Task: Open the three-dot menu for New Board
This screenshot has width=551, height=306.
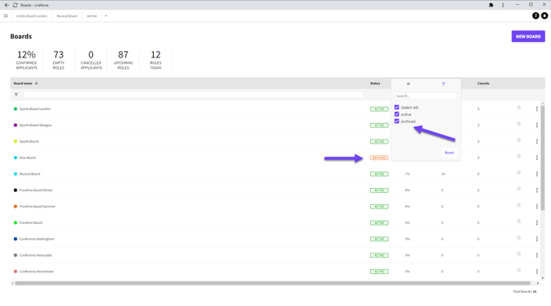Action: click(x=537, y=158)
